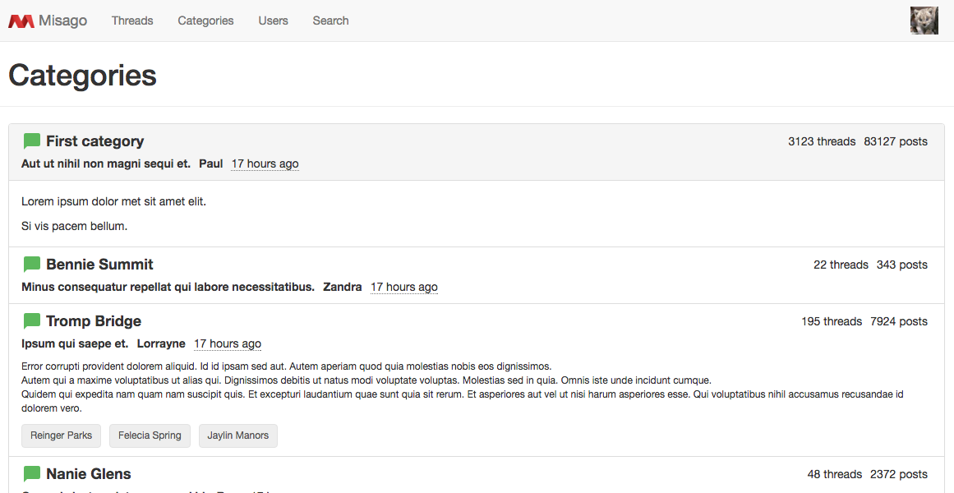The height and width of the screenshot is (493, 954).
Task: Go to the Categories nav item
Action: 205,21
